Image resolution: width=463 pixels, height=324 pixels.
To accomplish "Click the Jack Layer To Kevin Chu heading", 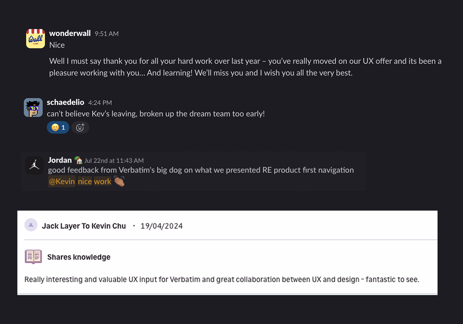I will coord(84,226).
